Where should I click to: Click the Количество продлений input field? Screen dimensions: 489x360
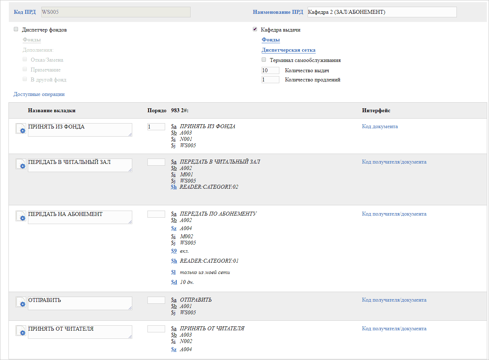coord(270,80)
